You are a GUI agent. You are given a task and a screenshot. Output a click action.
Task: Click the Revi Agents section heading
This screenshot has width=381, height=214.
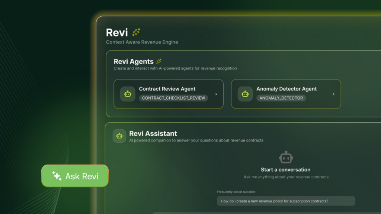[x=133, y=62]
